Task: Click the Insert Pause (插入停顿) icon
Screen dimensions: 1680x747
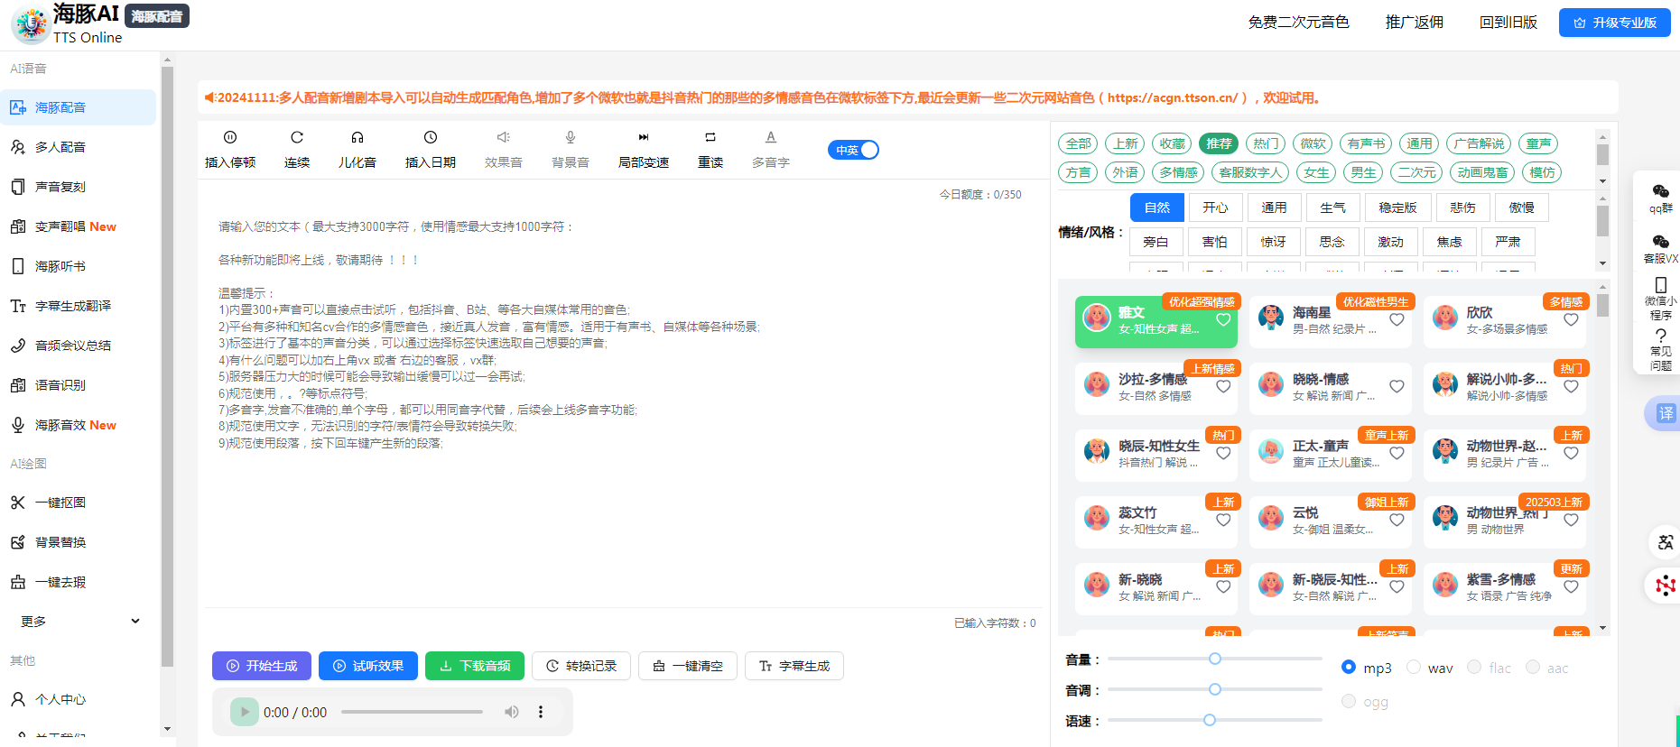Action: tap(230, 138)
